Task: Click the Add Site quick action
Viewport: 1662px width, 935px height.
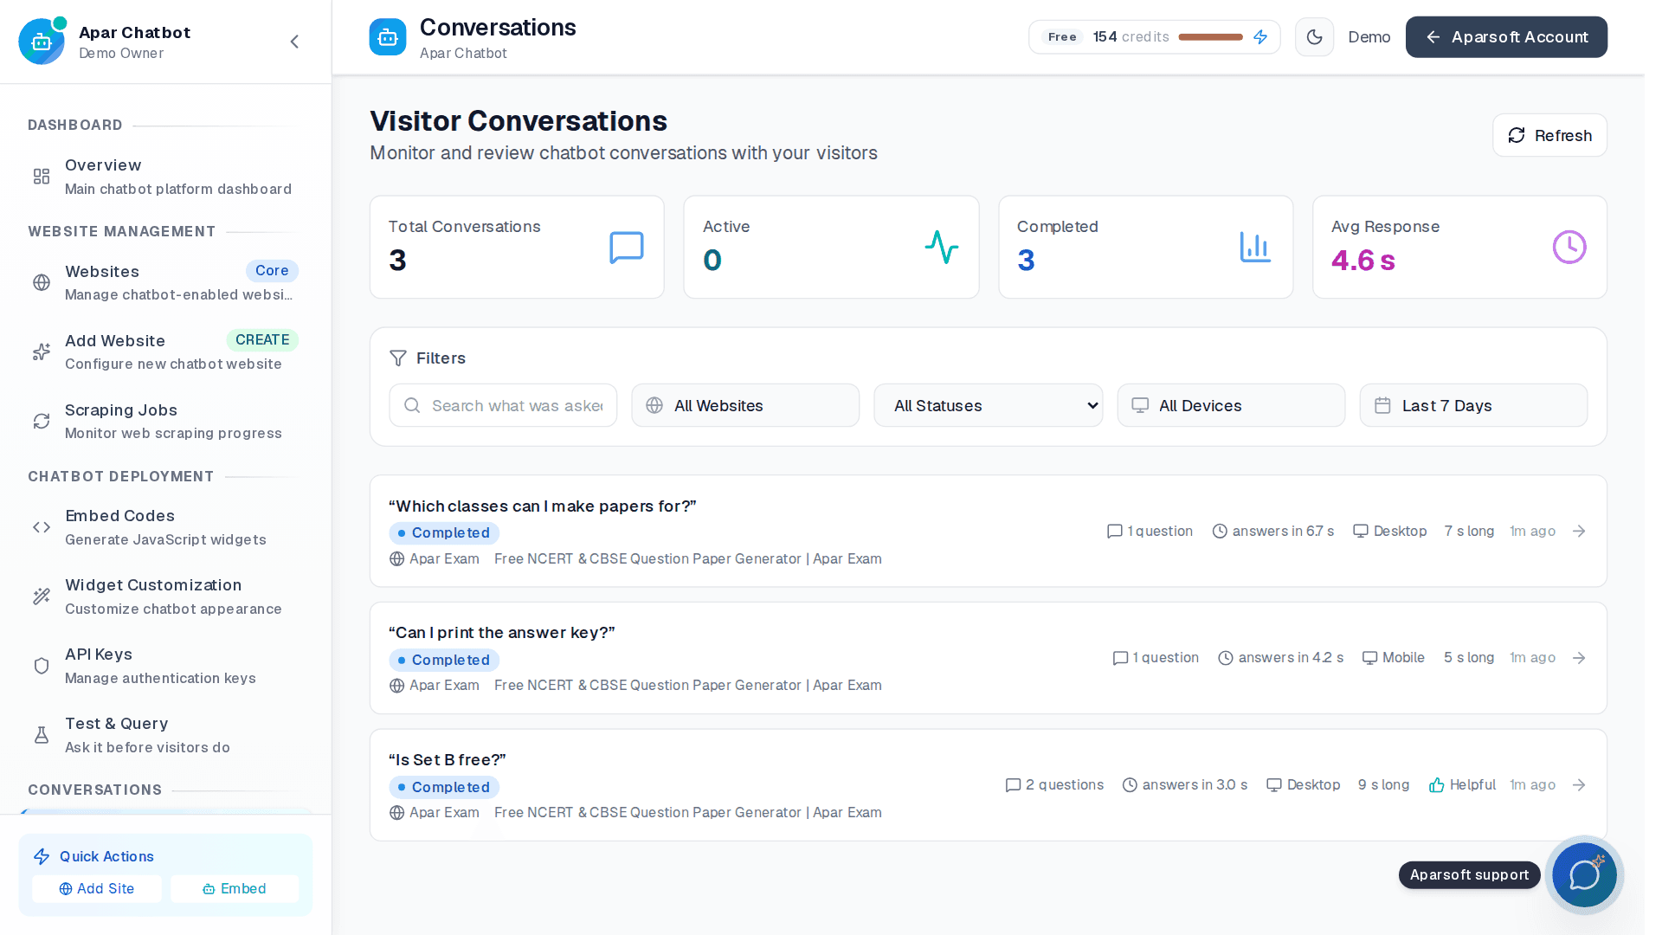Action: point(97,889)
